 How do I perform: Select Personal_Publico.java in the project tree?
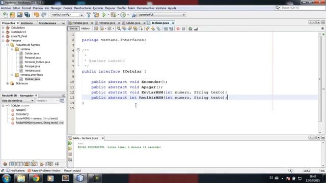coord(37,62)
